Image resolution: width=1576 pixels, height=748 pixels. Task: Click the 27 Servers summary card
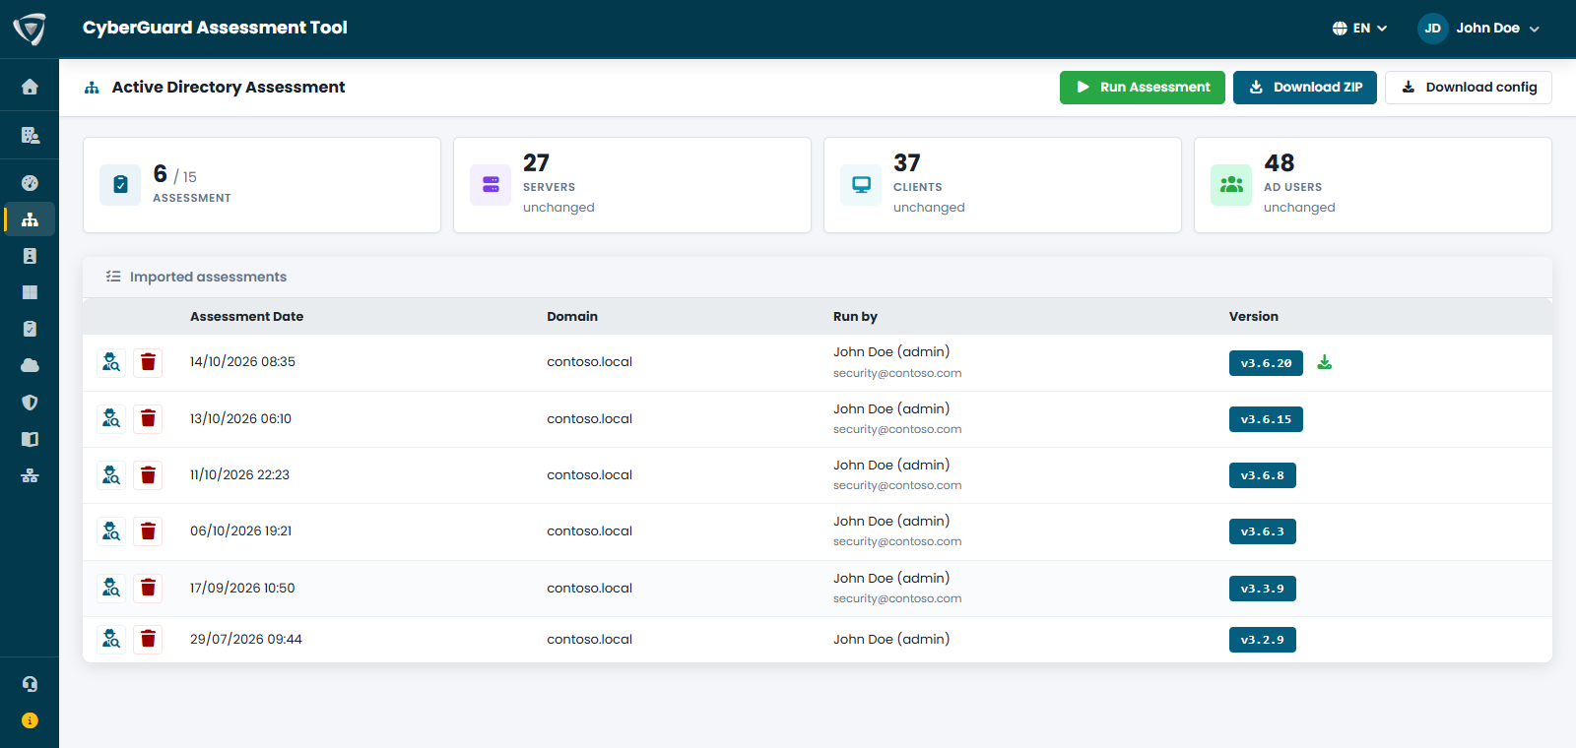click(x=632, y=185)
